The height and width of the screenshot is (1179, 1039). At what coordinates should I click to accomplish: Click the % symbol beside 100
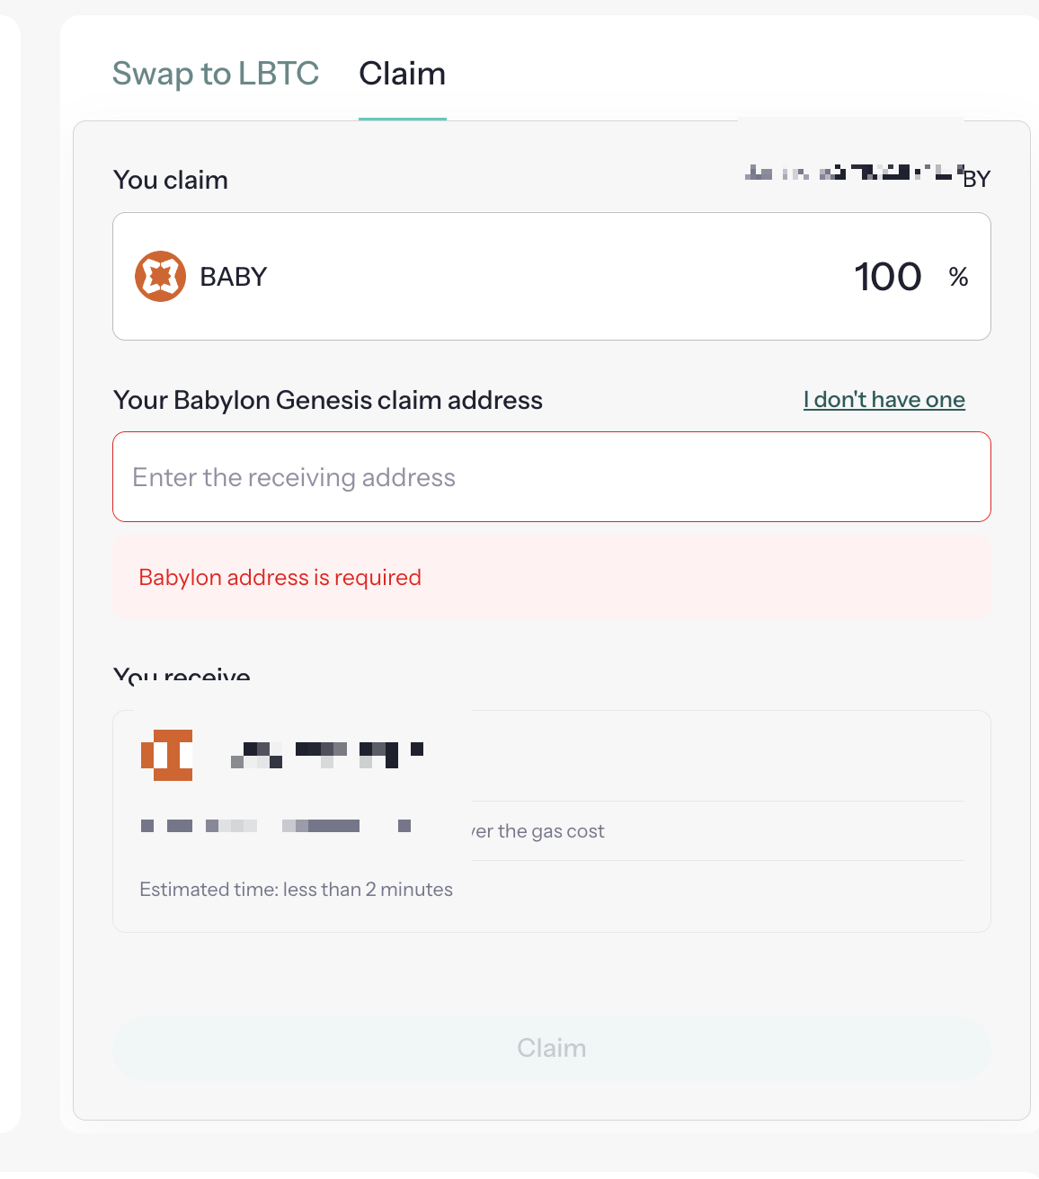pos(958,277)
